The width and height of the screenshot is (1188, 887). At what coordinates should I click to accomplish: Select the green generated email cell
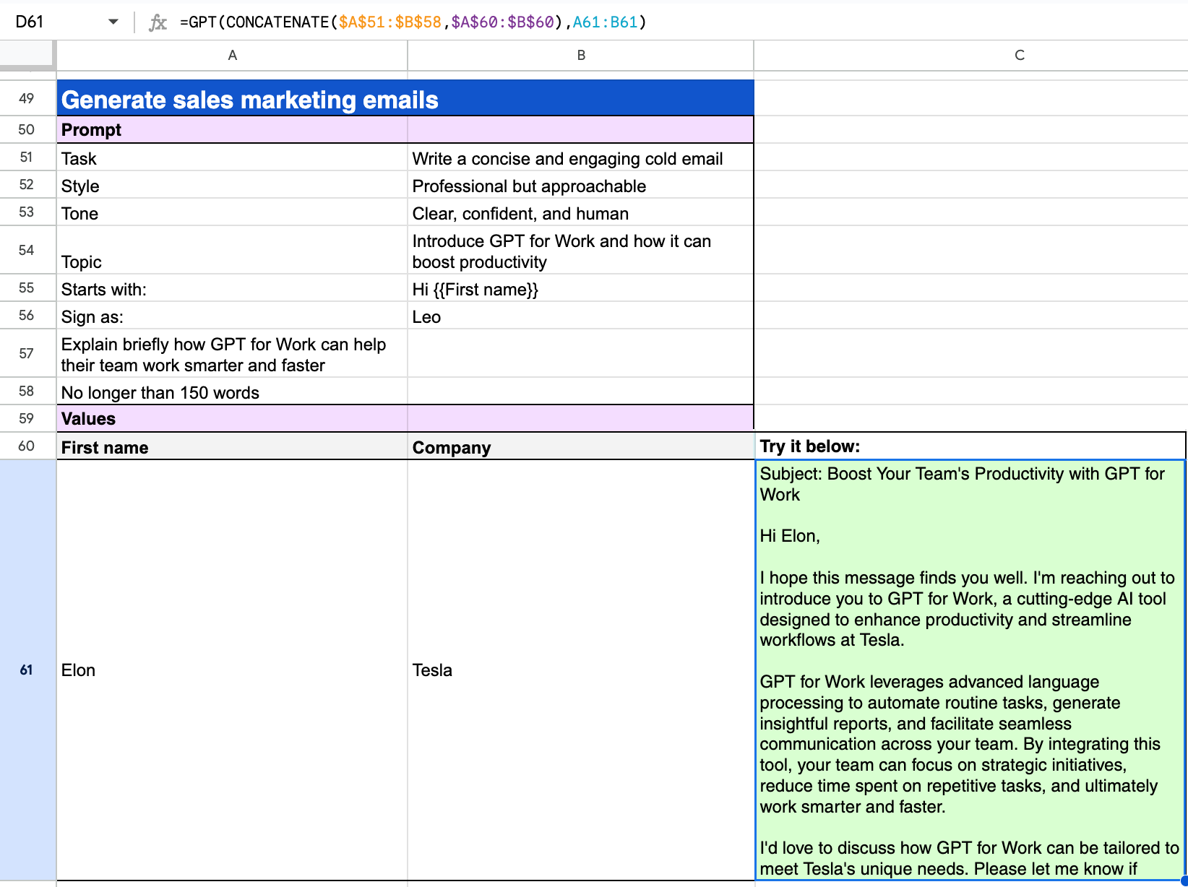point(970,670)
